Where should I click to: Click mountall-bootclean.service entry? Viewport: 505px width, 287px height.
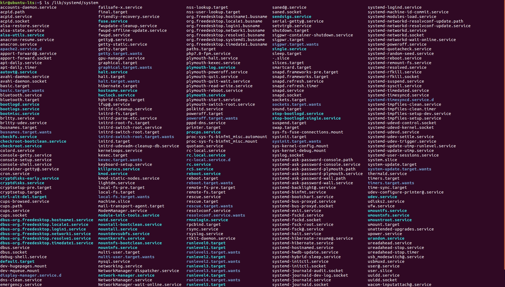tap(130, 224)
